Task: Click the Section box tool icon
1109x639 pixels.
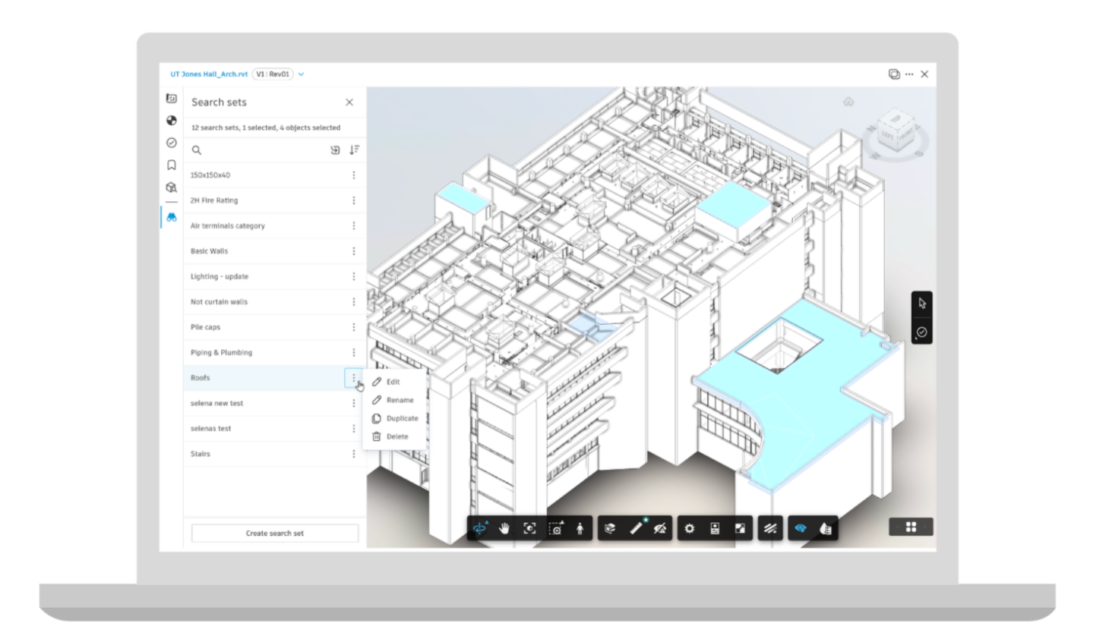Action: click(610, 528)
